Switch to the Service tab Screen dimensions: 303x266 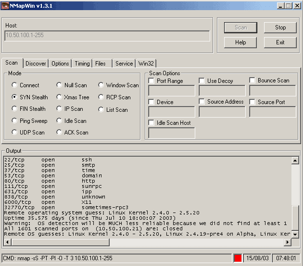(x=124, y=64)
